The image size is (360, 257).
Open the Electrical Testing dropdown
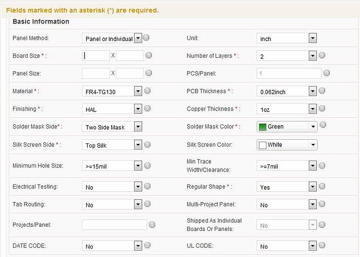pyautogui.click(x=112, y=187)
